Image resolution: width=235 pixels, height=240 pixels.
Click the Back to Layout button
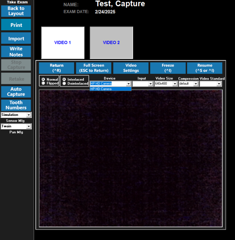16,11
